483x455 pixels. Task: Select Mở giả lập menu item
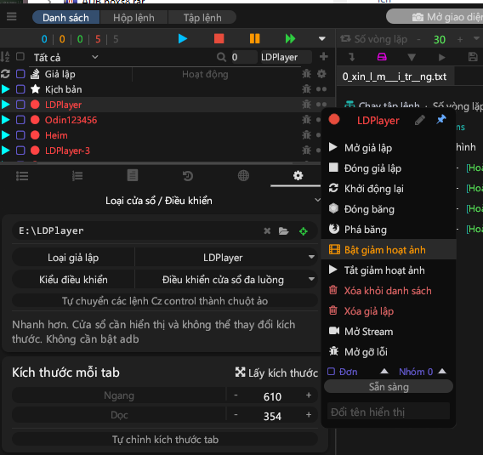(389, 148)
